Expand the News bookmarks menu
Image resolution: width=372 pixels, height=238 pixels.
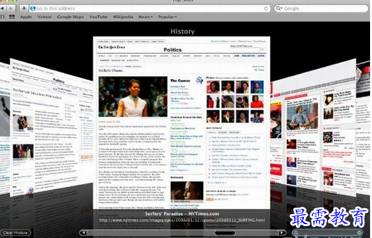[146, 17]
